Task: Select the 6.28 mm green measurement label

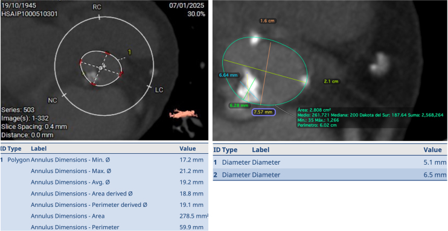Action: pyautogui.click(x=239, y=106)
